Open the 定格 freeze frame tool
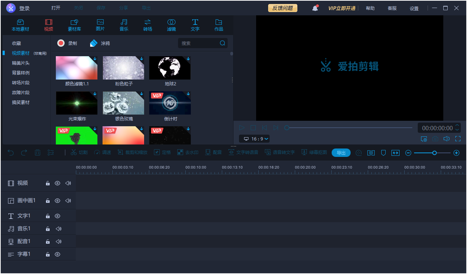The width and height of the screenshot is (467, 274). click(162, 153)
